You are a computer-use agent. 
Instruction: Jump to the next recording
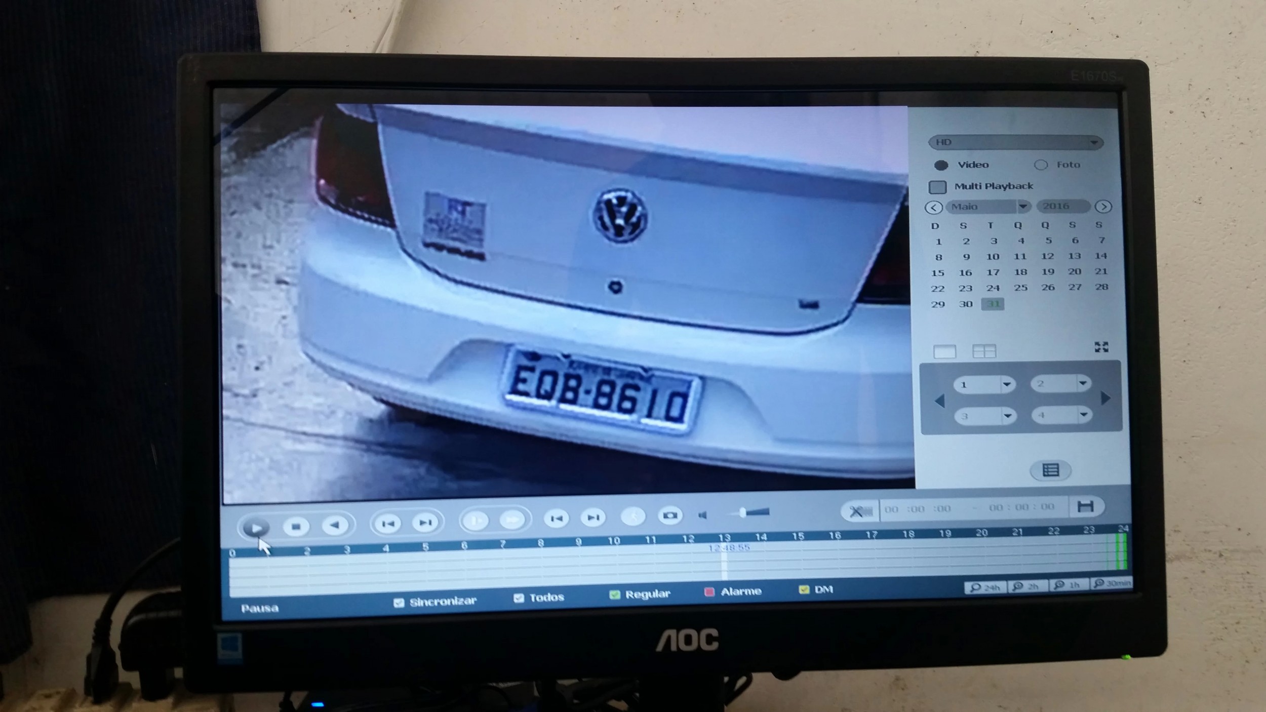(592, 517)
